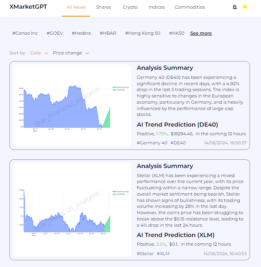Open the Germany 40 chart thumbnail
The image size is (261, 267).
pyautogui.click(x=72, y=105)
